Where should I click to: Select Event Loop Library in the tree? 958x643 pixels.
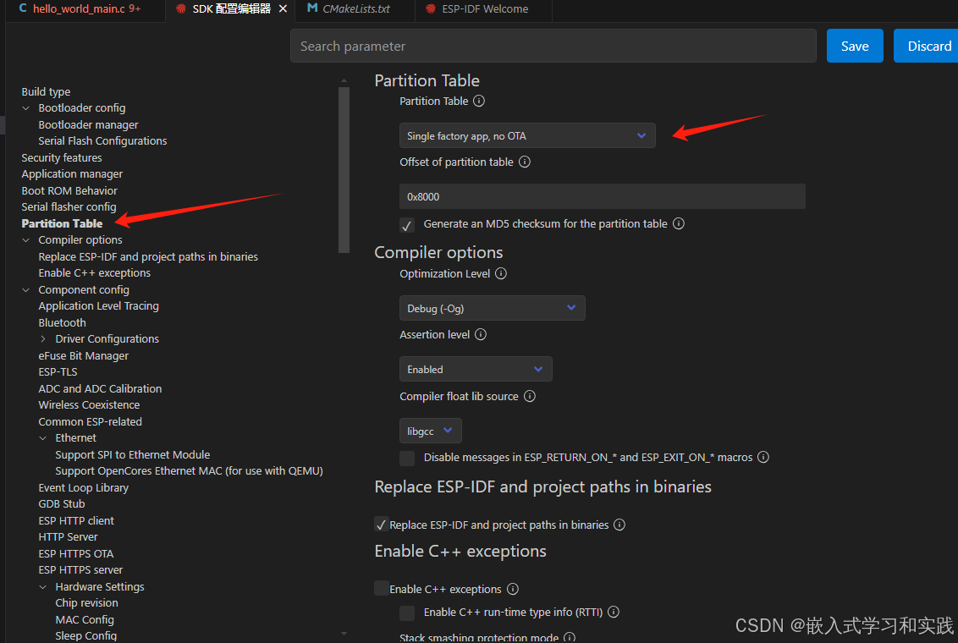pos(84,487)
